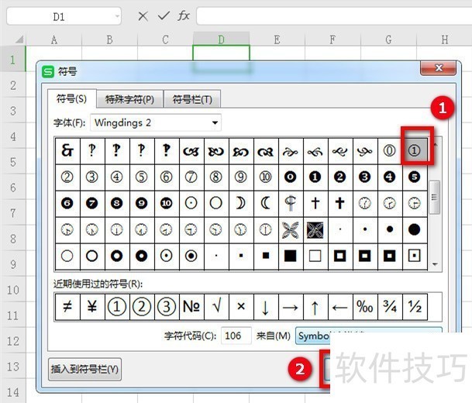Select the black circled 0 symbol
The image size is (472, 403).
tap(290, 177)
